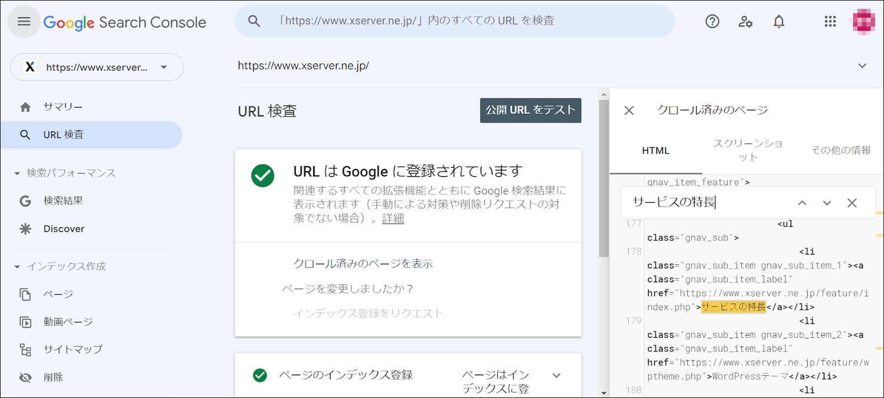Click the https://www.xserver.ne.jp/ URL heading
Screen dimensions: 884x398
[303, 66]
